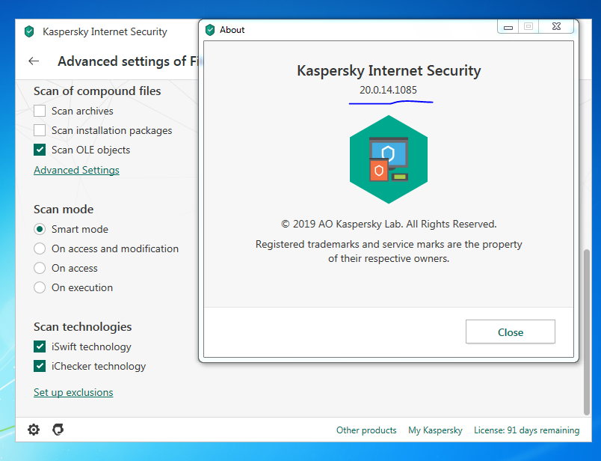Viewport: 601px width, 461px height.
Task: Click the Kaspersky shield logo in main window
Action: pyautogui.click(x=29, y=31)
